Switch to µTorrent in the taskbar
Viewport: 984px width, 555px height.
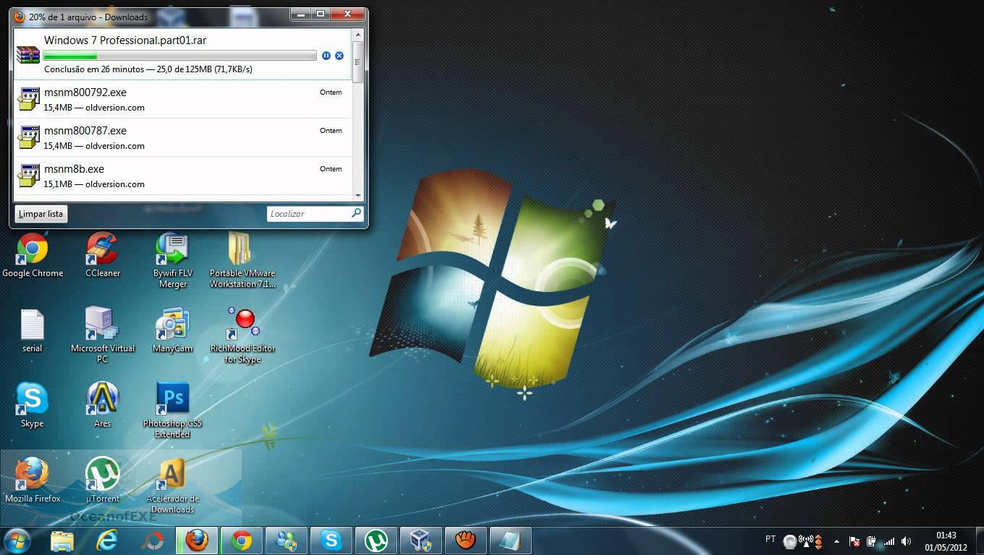376,541
